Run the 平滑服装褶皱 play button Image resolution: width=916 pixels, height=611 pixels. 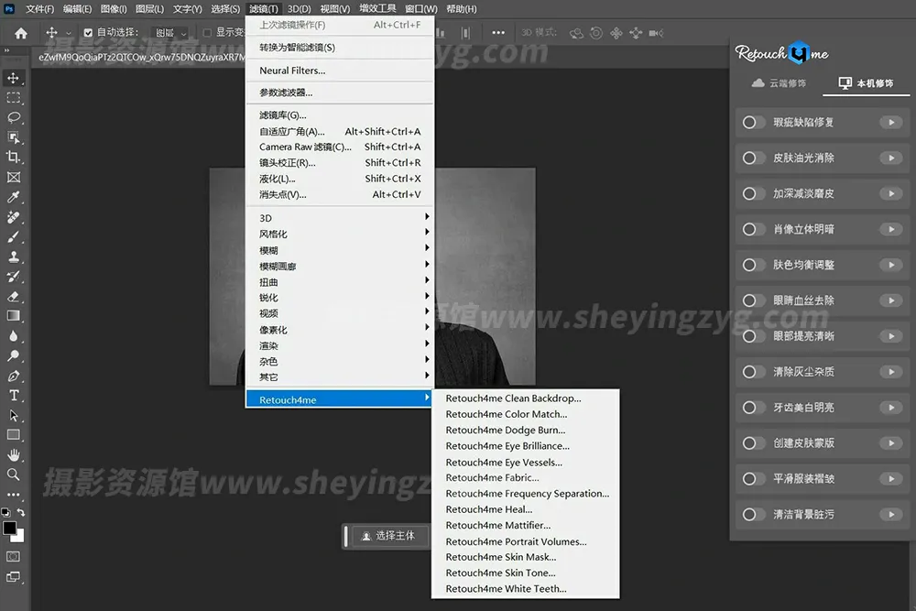891,478
